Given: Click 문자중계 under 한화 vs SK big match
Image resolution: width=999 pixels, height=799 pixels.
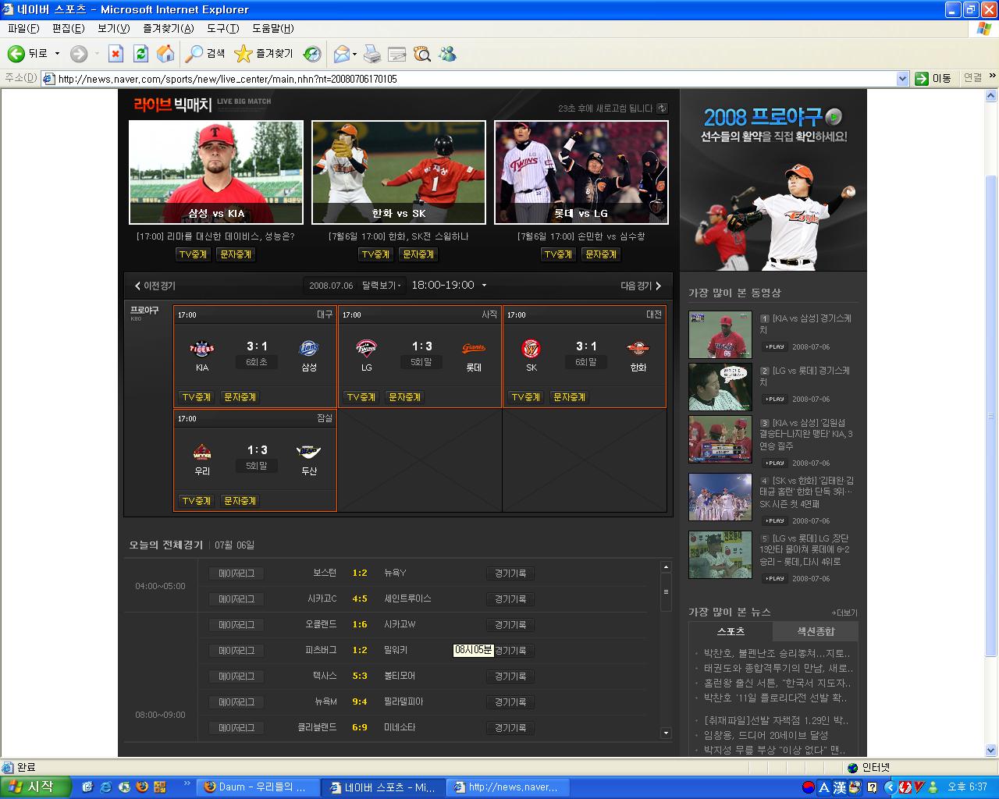Looking at the screenshot, I should tap(418, 254).
